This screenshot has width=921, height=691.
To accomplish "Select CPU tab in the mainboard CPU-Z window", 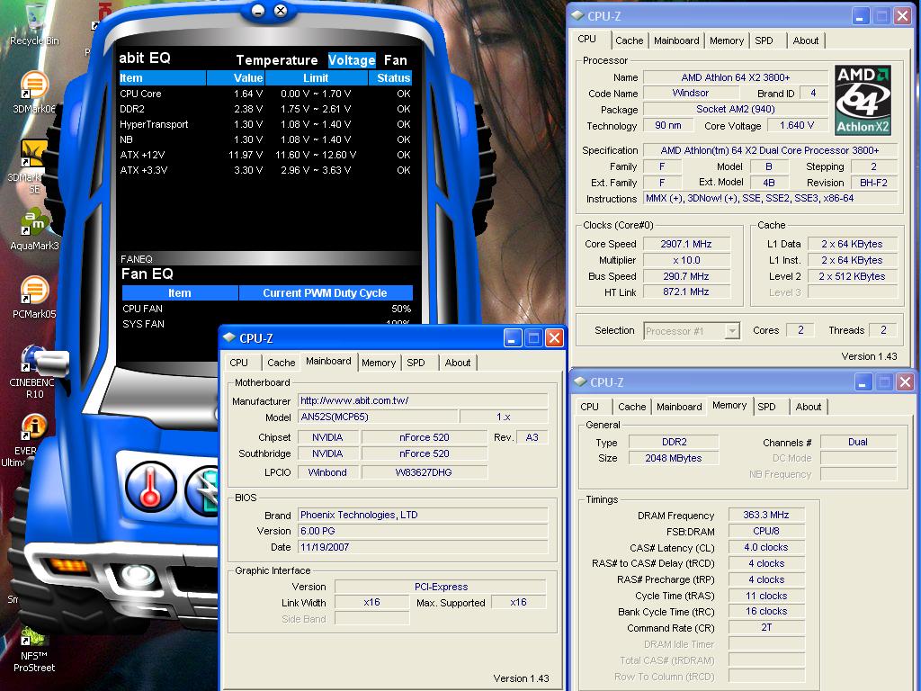I will click(238, 363).
